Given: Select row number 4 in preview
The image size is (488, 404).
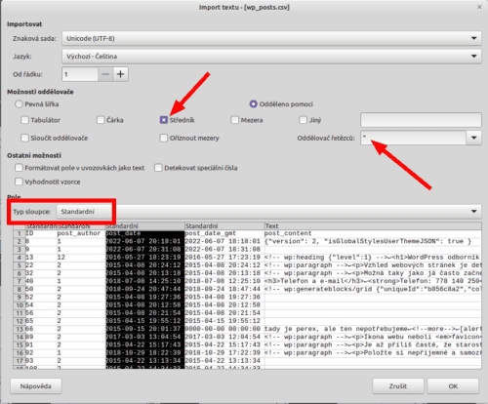Looking at the screenshot, I should click(x=20, y=258).
